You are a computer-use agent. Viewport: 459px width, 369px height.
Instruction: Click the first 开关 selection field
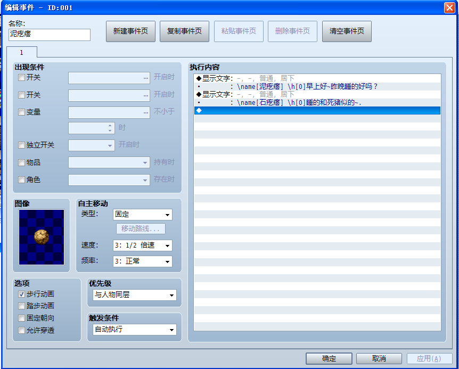pos(109,78)
